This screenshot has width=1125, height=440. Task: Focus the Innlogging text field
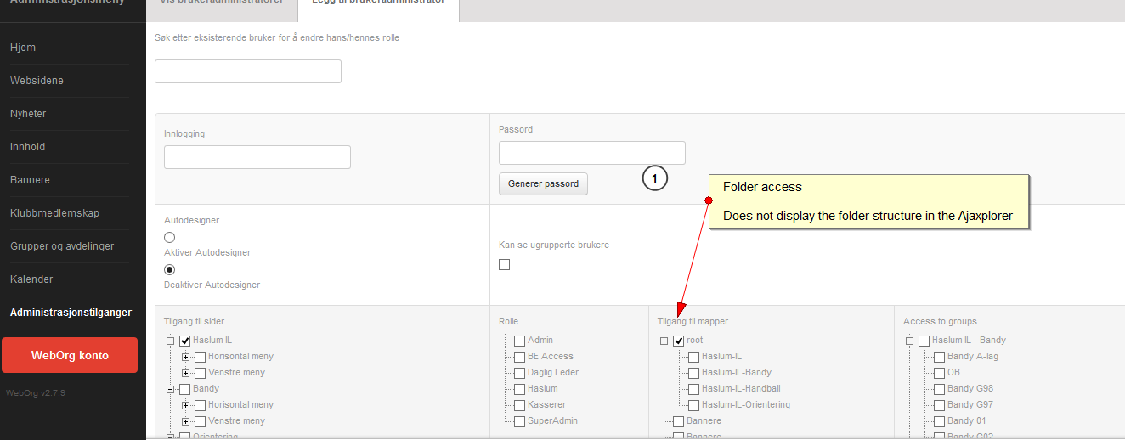pos(257,157)
